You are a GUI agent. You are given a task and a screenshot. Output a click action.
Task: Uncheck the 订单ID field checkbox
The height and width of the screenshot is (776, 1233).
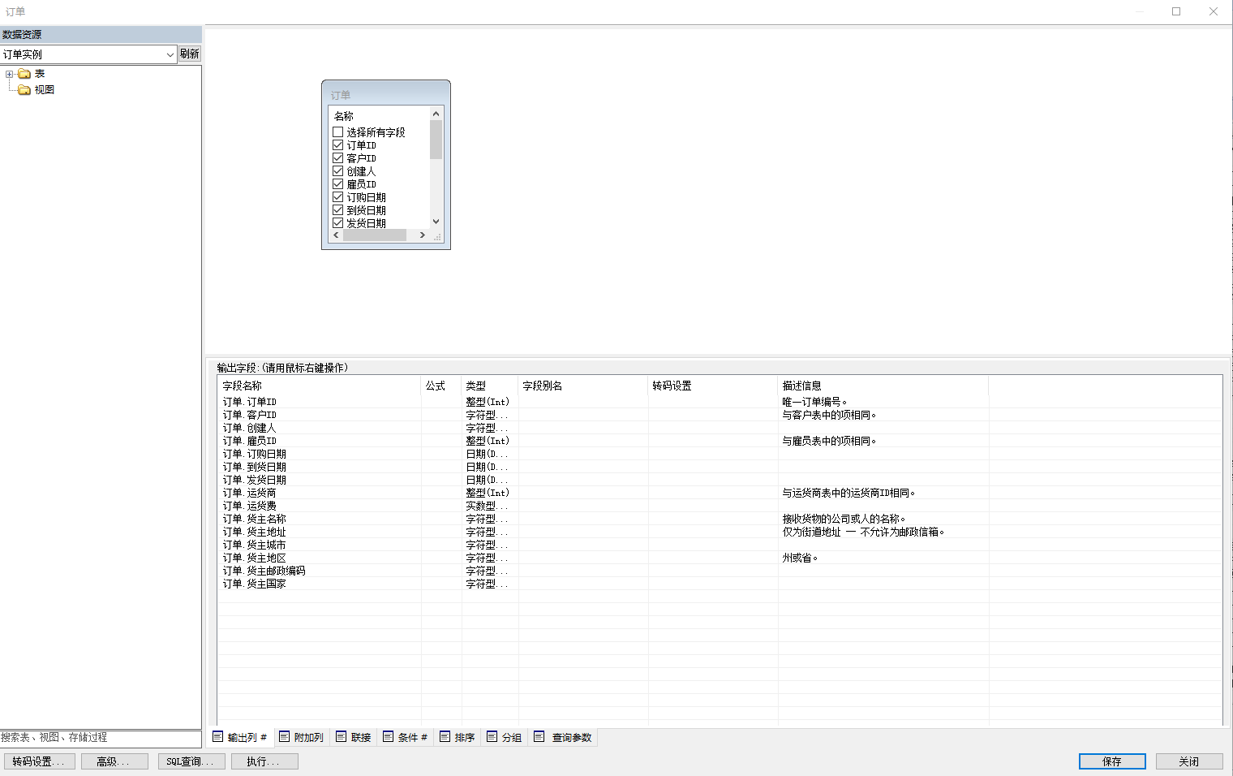pyautogui.click(x=338, y=145)
